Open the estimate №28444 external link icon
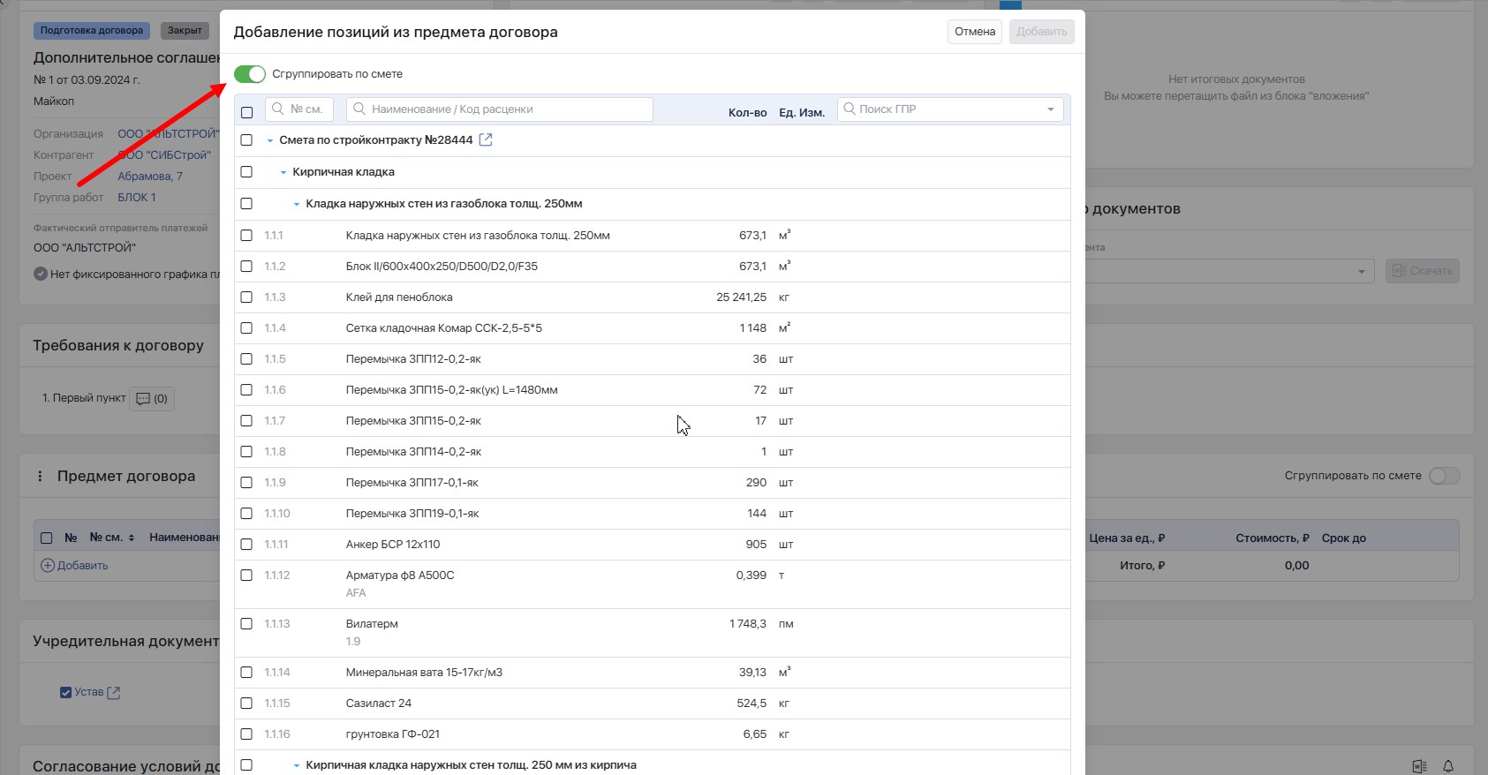The width and height of the screenshot is (1488, 775). (486, 140)
